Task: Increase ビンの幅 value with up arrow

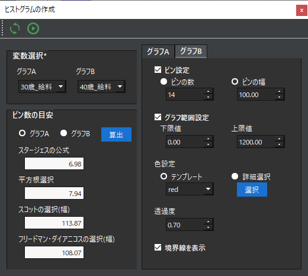Action: (x=279, y=91)
